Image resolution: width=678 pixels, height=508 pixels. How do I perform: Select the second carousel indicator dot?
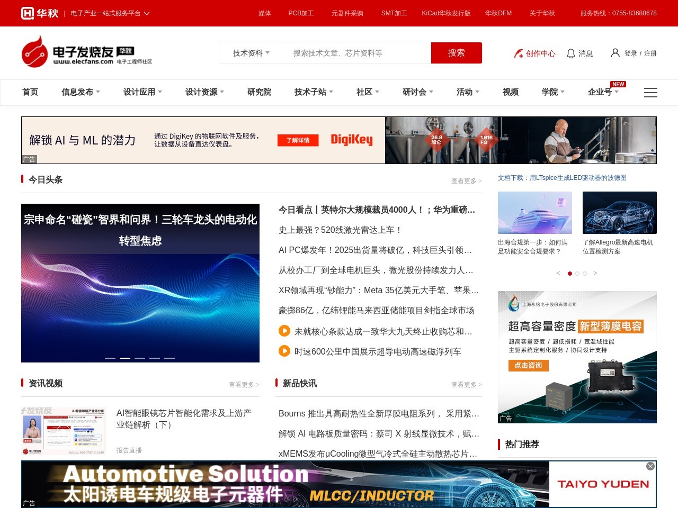577,274
